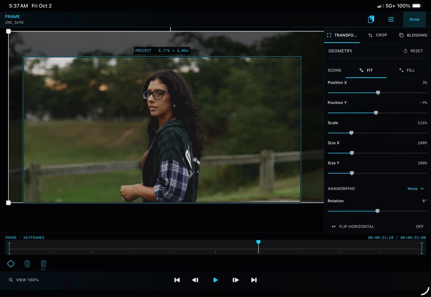This screenshot has width=431, height=297.
Task: Reset geometry settings
Action: coord(413,51)
